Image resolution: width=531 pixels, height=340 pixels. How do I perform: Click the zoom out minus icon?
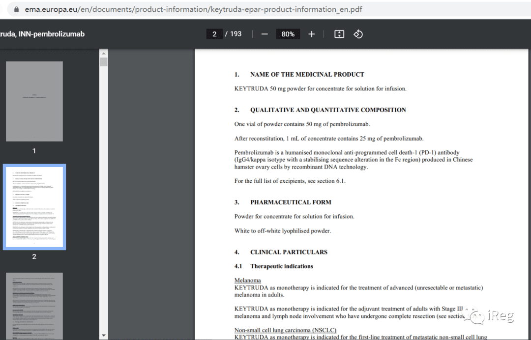tap(265, 34)
